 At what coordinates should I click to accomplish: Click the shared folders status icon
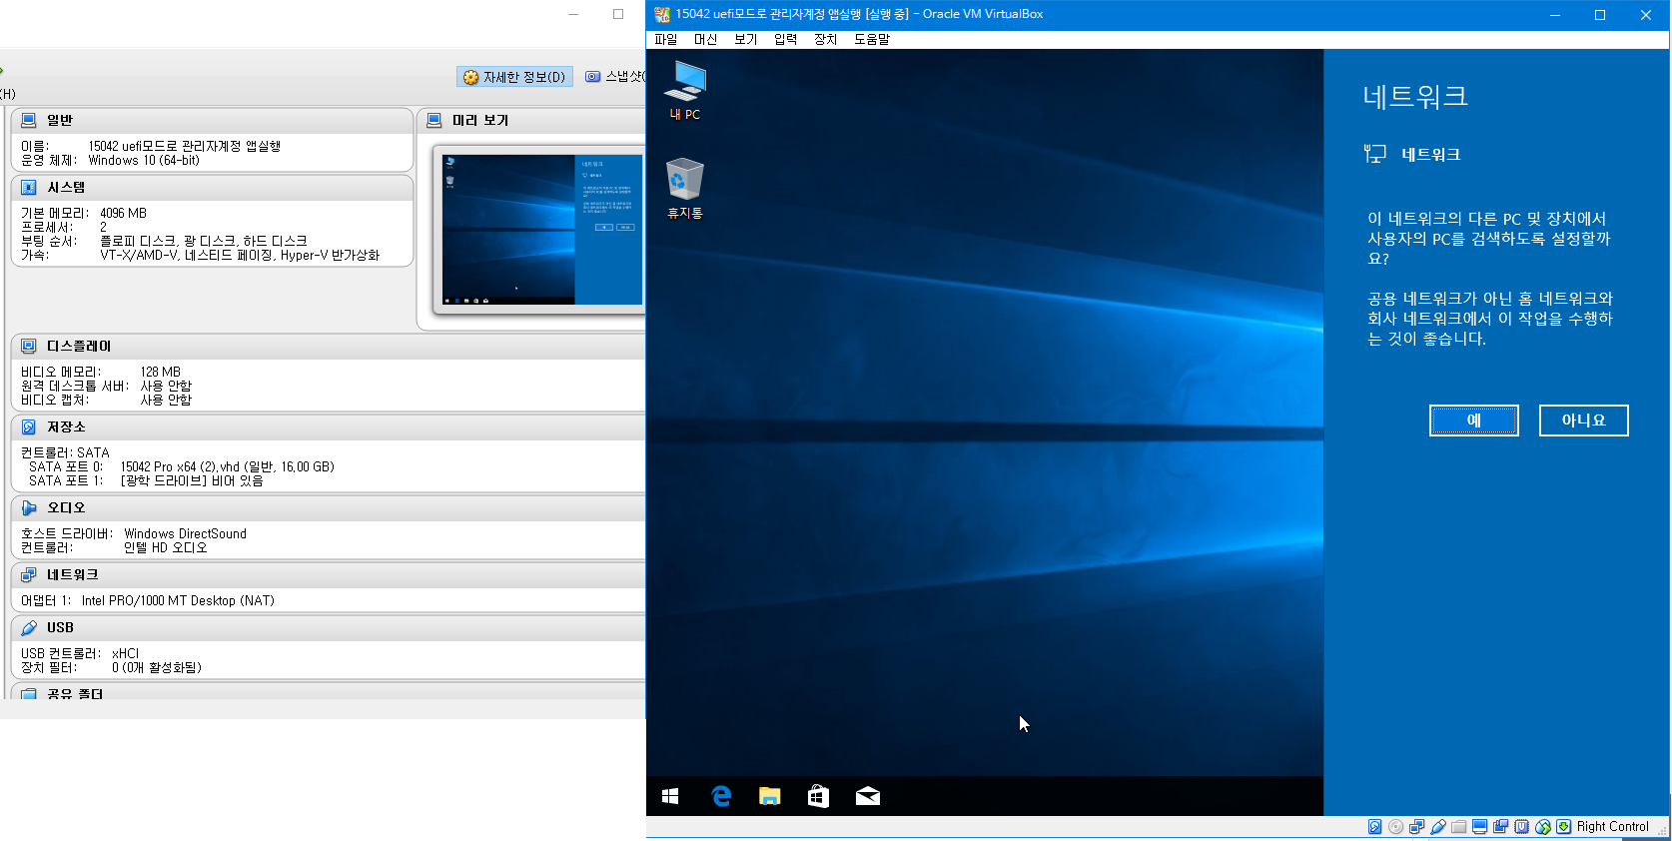click(1459, 827)
